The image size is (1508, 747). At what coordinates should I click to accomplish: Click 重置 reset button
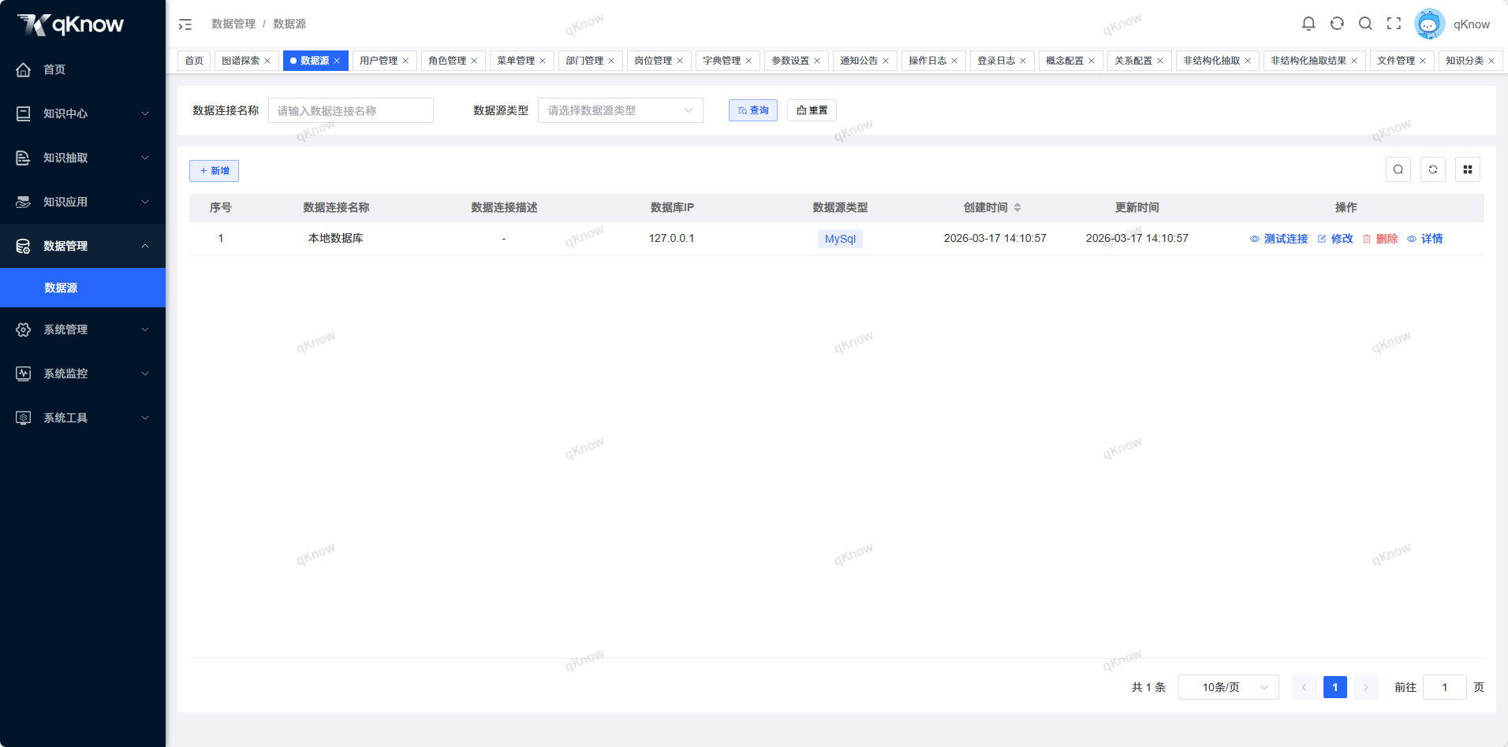(812, 110)
